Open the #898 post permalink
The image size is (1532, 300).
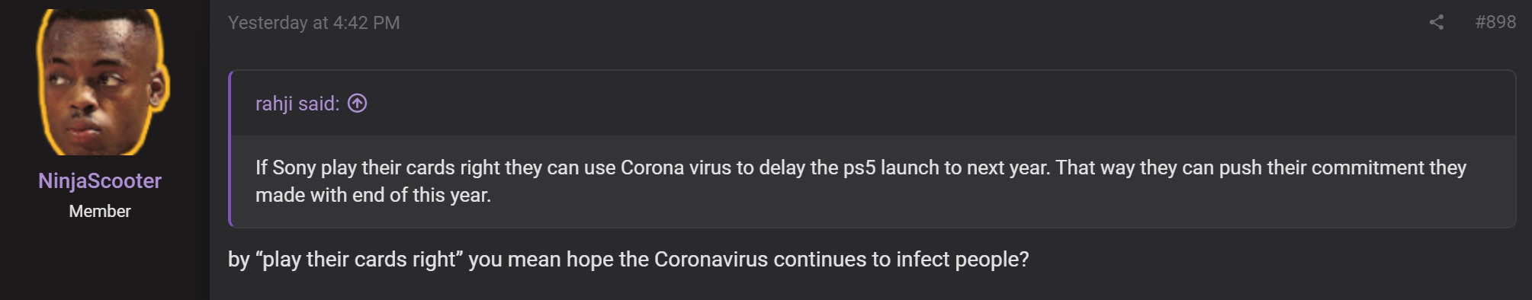pyautogui.click(x=1495, y=22)
